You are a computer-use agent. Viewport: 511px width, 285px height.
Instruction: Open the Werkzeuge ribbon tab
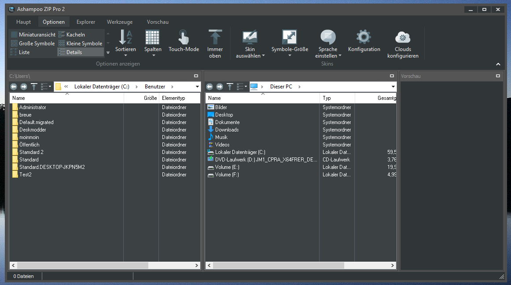(120, 22)
